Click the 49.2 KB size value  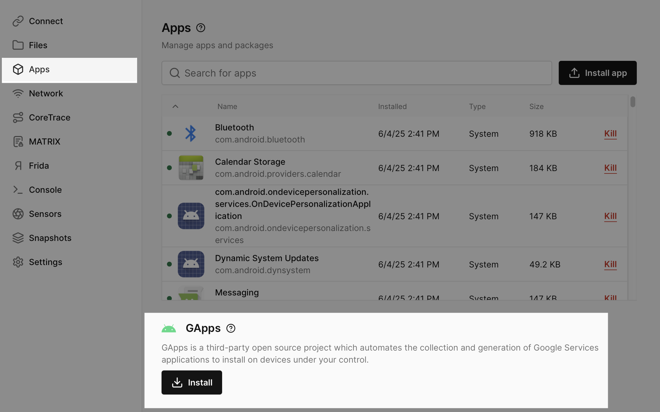545,264
